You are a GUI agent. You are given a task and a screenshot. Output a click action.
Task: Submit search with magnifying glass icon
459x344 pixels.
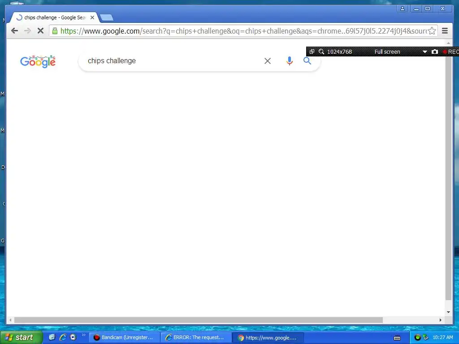point(307,61)
